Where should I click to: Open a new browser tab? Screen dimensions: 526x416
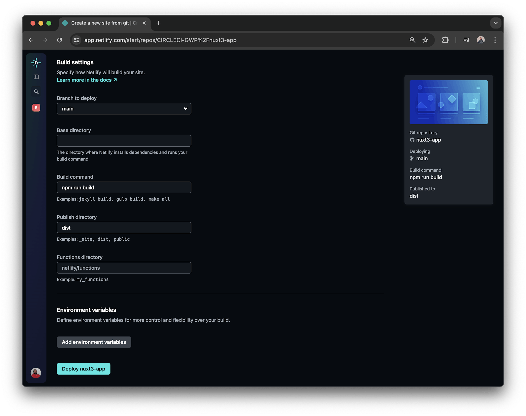(158, 23)
